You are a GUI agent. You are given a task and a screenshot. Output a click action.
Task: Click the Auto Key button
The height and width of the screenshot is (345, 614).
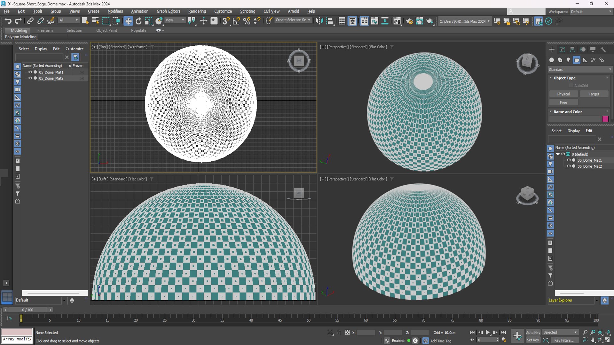click(x=533, y=333)
